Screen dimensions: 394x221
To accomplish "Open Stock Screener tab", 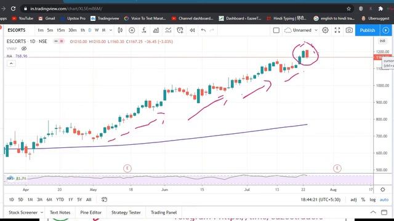I will coord(23,212).
